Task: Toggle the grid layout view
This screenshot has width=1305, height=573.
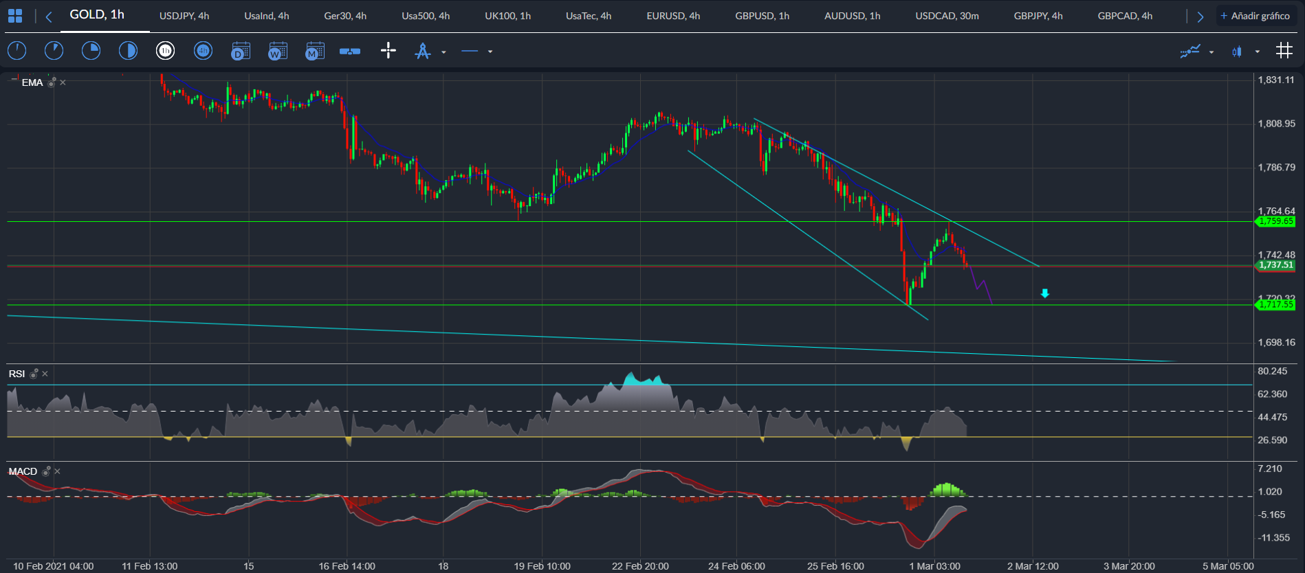Action: point(1284,51)
